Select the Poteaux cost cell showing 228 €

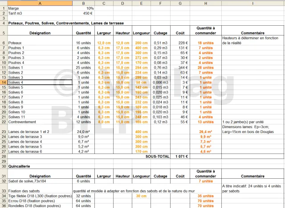coord(180,43)
